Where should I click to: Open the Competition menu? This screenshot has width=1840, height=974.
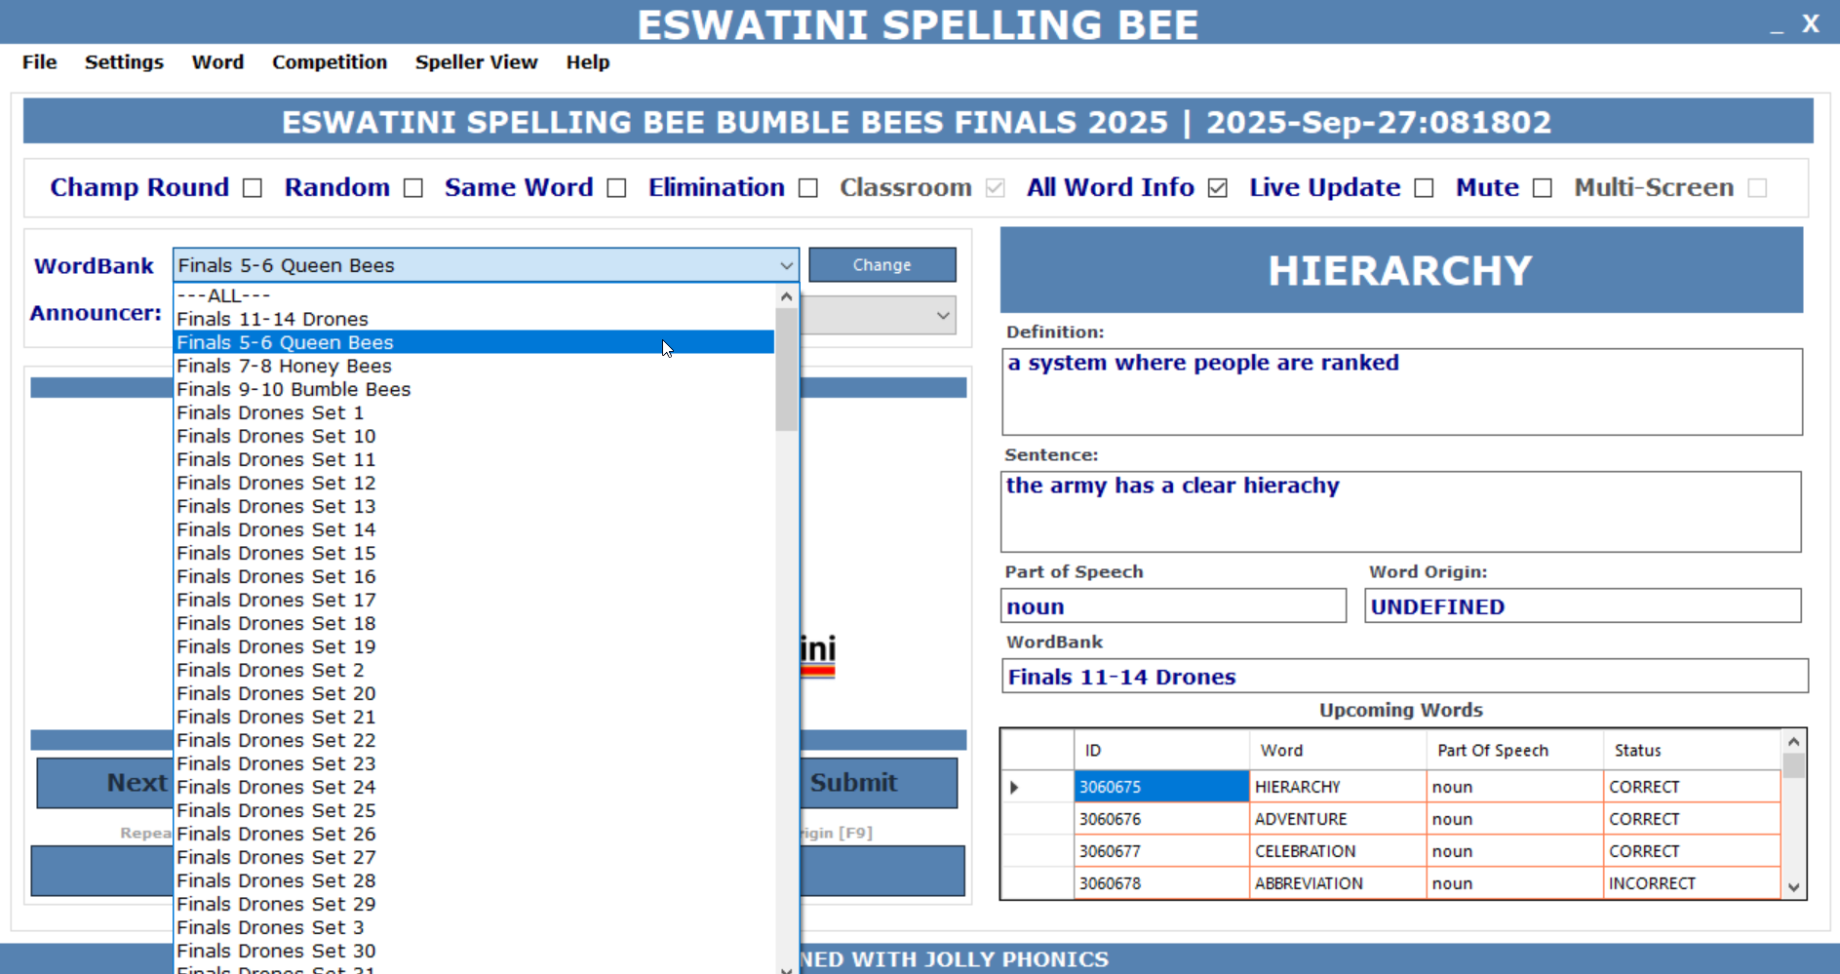(329, 62)
